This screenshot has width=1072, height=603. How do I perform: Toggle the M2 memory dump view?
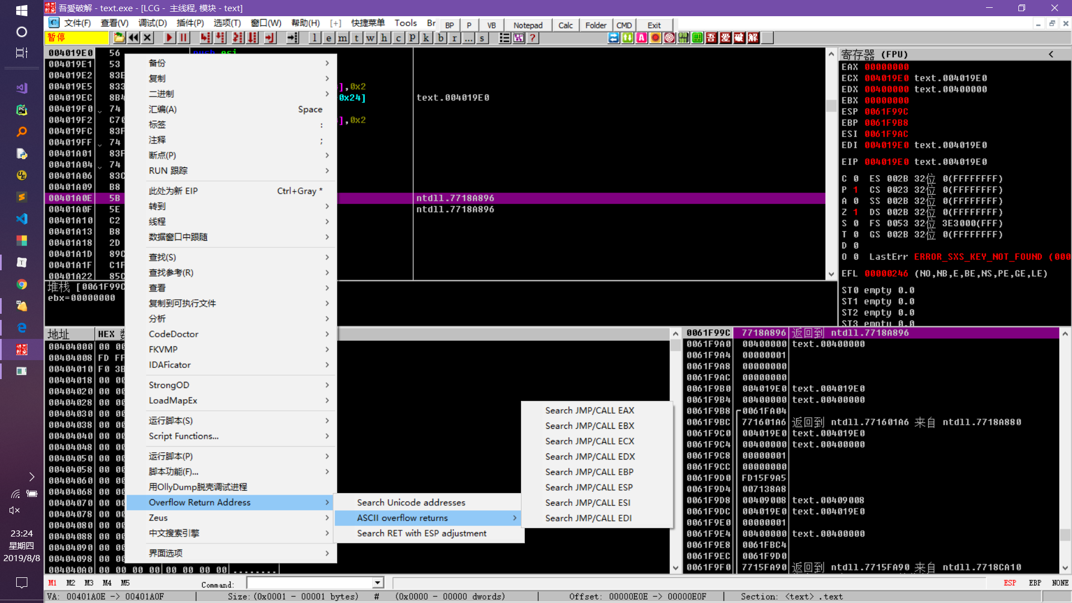[x=71, y=583]
